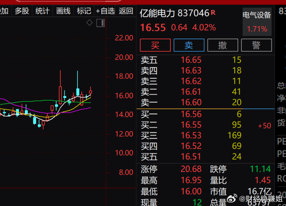Open the 统计 statistics tool

click(43, 11)
